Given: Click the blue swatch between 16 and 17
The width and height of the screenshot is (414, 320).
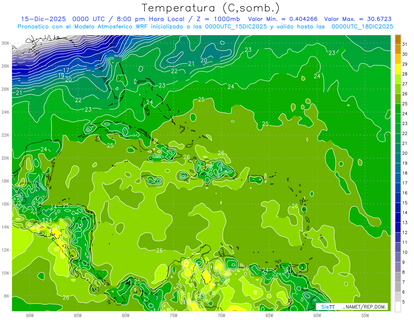Looking at the screenshot, I should point(398,188).
